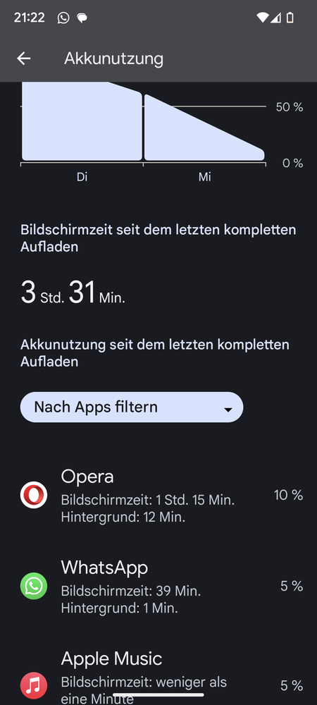Viewport: 317px width, 705px height.
Task: Tap the Di day label under chart
Action: (82, 177)
